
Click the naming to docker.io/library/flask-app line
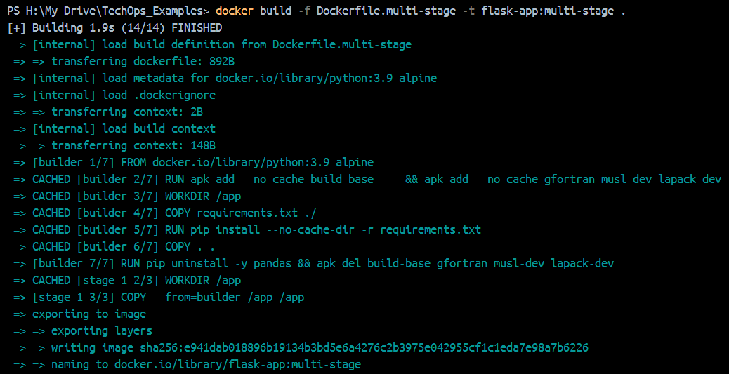(x=188, y=365)
